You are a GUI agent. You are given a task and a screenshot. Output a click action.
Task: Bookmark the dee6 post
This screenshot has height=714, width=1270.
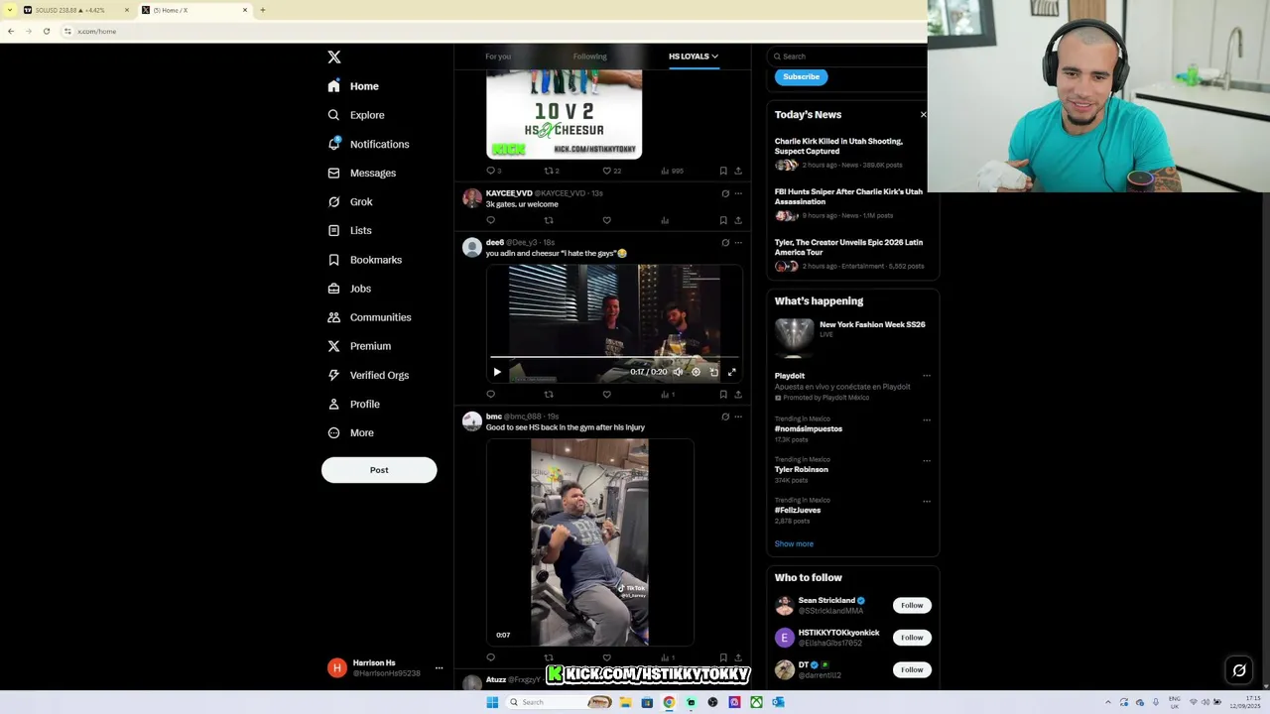click(x=723, y=395)
